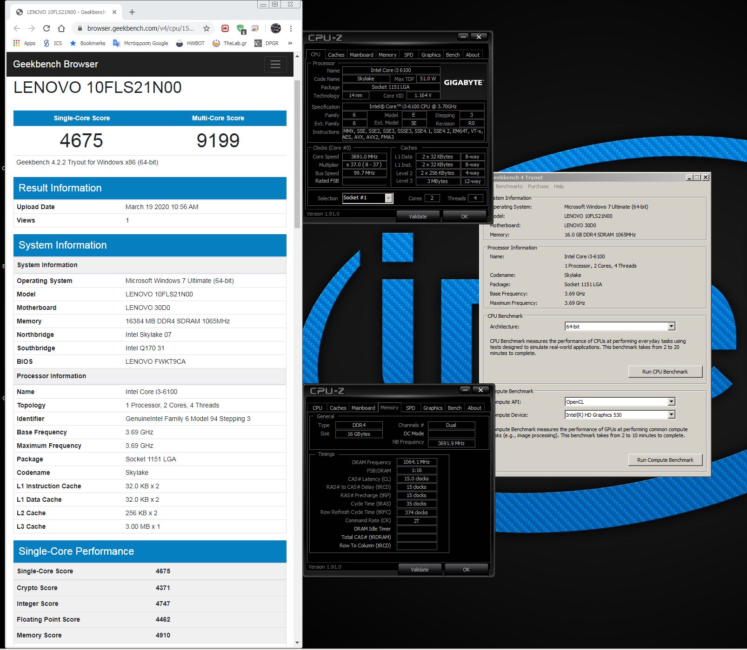Open Graphics tab in top CPU-Z window
This screenshot has height=650, width=747.
pyautogui.click(x=431, y=55)
